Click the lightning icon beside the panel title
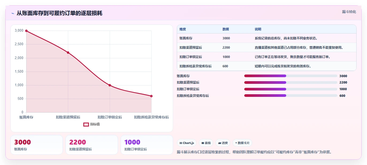This screenshot has width=367, height=165. [x=13, y=13]
